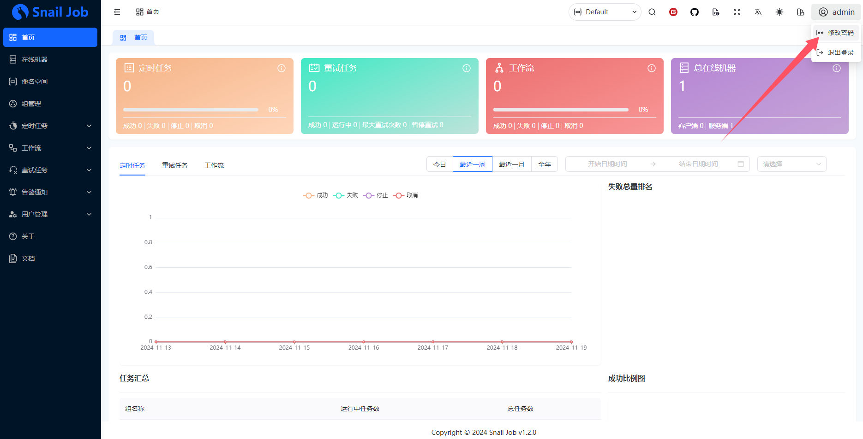This screenshot has width=863, height=439.
Task: Click the info icon on 定时任务 card
Action: [x=281, y=68]
